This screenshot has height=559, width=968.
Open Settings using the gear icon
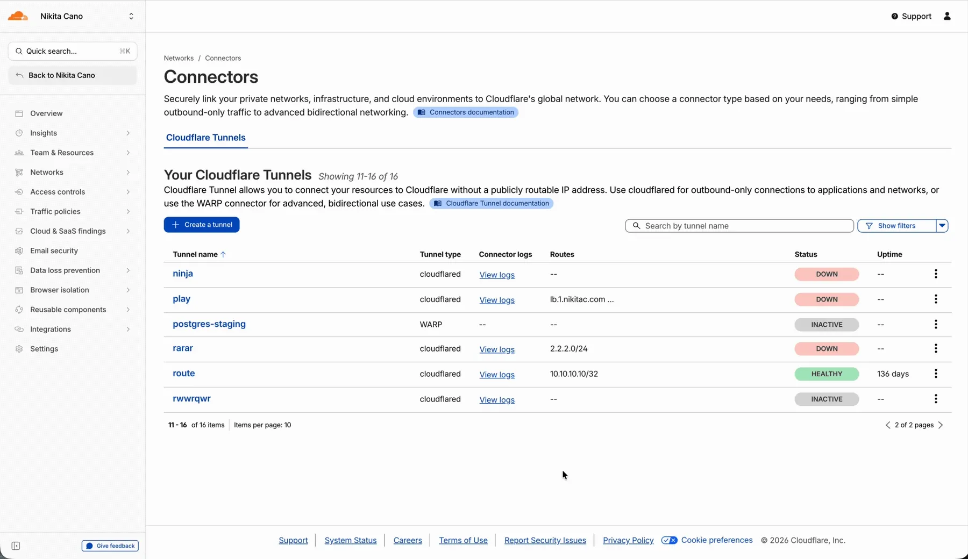[x=19, y=349]
